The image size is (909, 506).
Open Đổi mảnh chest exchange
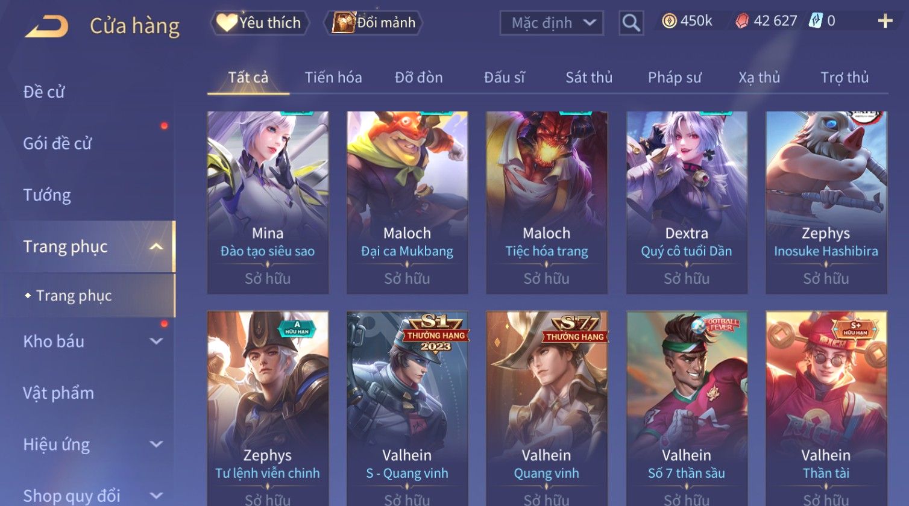374,23
